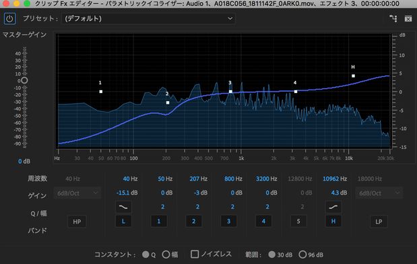
Task: Click the channel map routing icon
Action: 393,18
